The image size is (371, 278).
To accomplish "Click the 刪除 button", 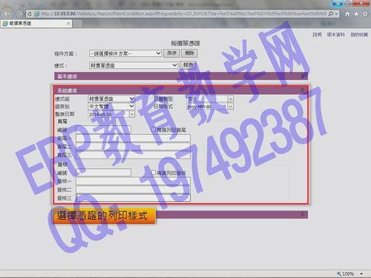I will 189,53.
